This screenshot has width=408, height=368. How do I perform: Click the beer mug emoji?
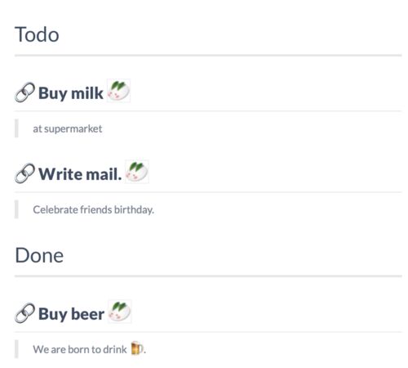[137, 348]
